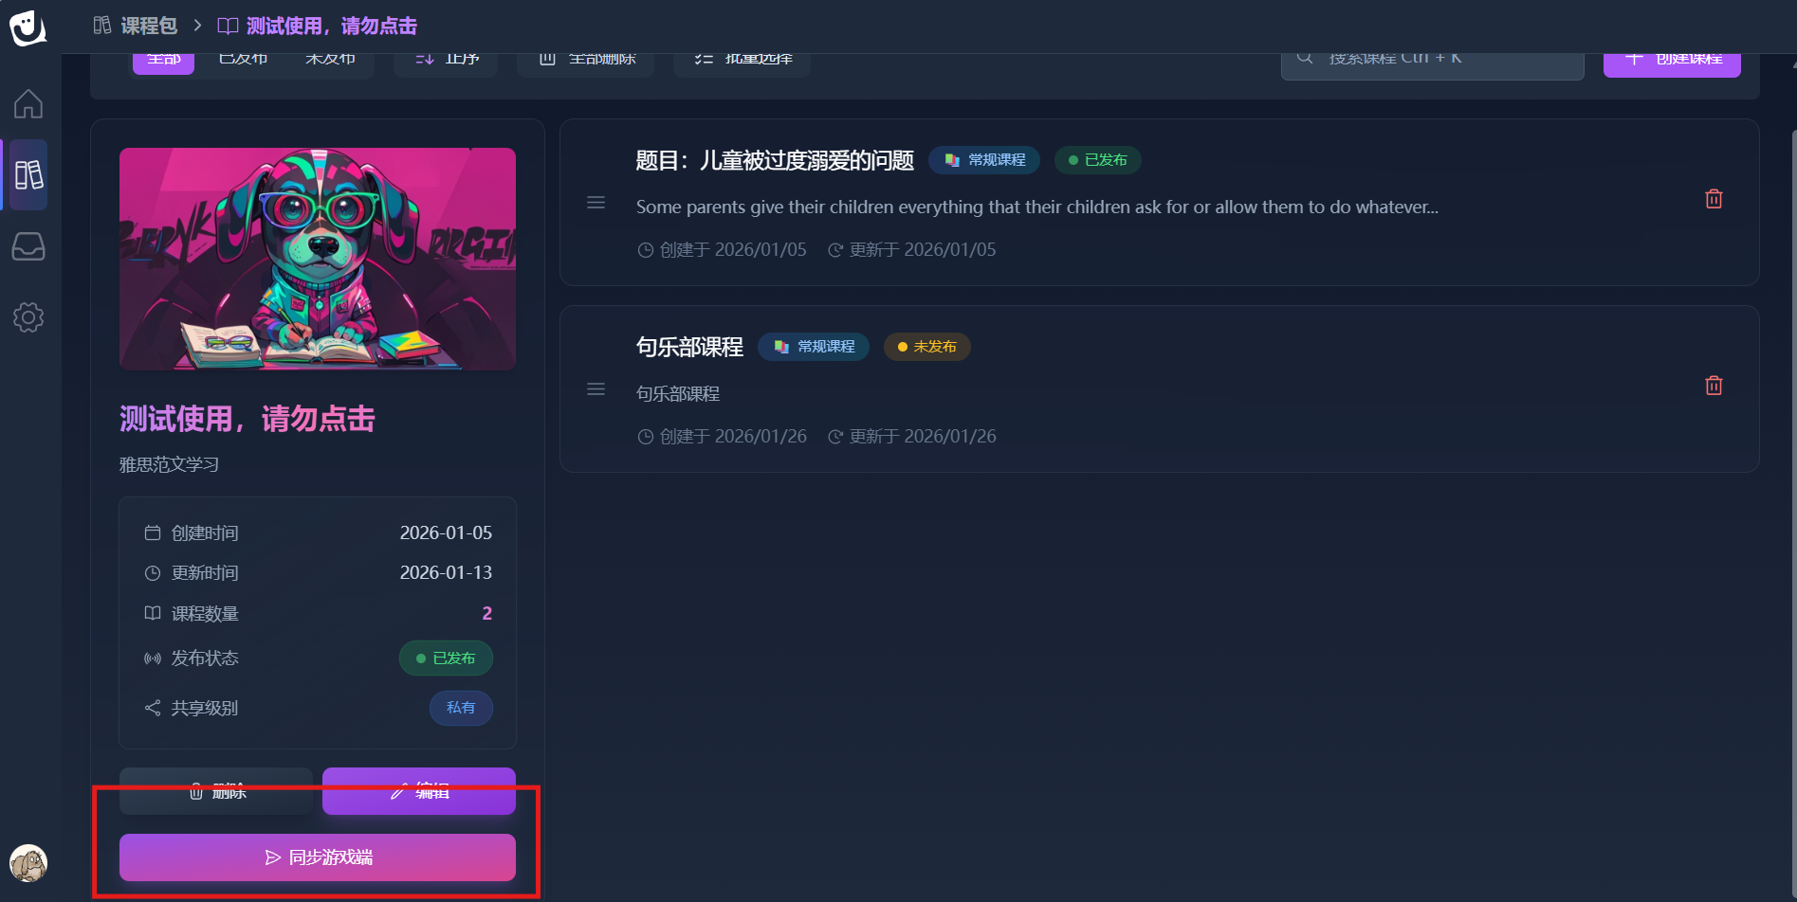Delete the 句乐部课程 course using trash icon
This screenshot has height=902, width=1797.
tap(1714, 386)
